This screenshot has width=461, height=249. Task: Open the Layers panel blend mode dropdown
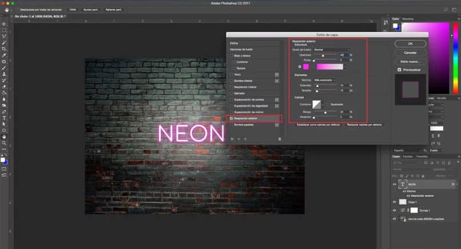pos(412,169)
